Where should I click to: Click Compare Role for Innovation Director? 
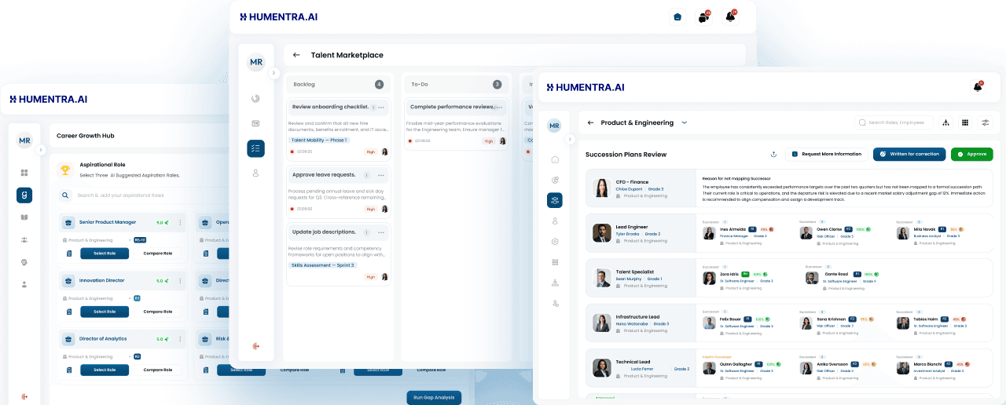coord(158,312)
